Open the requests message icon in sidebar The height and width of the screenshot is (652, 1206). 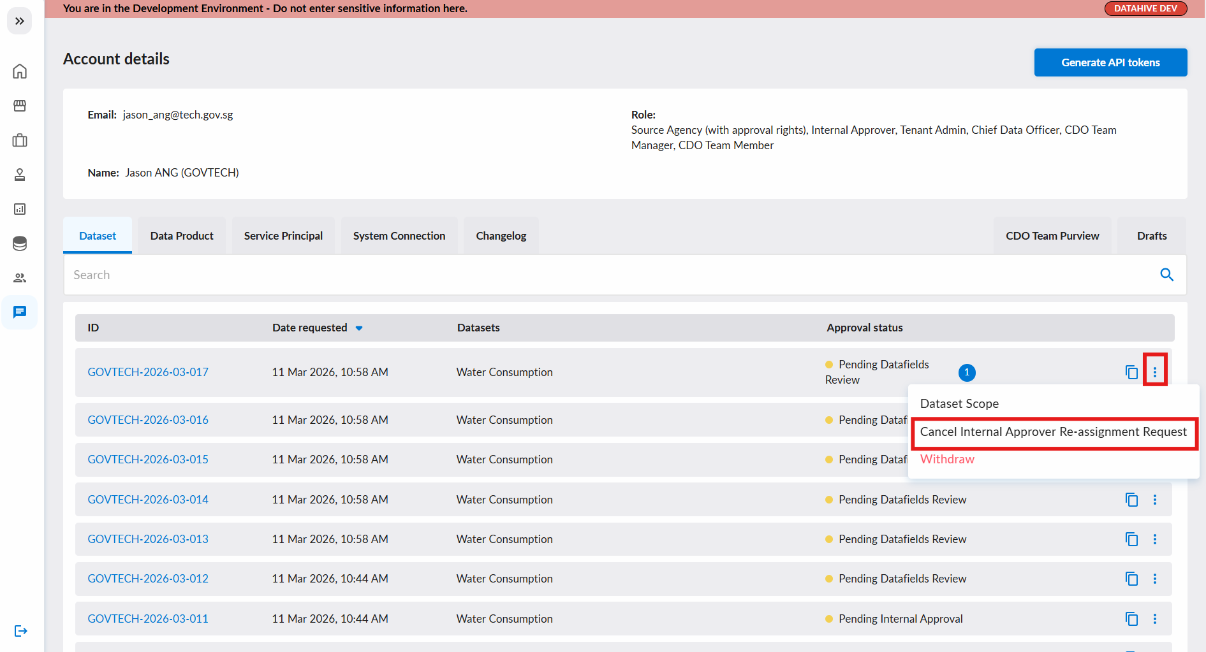pos(20,312)
